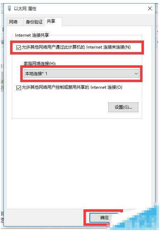This screenshot has width=160, height=231.
Task: Expand the chevron arrow beside 本地连接* 1
Action: pyautogui.click(x=136, y=73)
